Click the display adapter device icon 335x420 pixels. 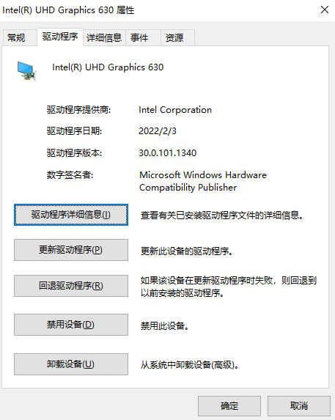tap(26, 71)
